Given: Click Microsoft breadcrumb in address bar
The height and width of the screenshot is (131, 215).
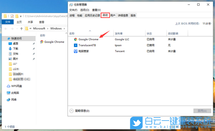Looking at the screenshot, I should [x=39, y=29].
